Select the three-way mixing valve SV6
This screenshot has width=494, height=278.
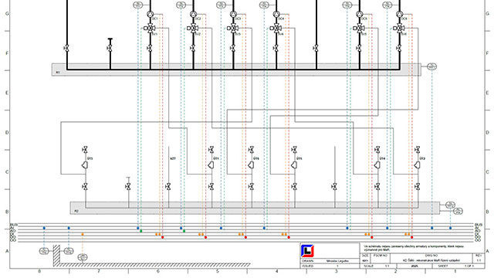click(x=399, y=29)
